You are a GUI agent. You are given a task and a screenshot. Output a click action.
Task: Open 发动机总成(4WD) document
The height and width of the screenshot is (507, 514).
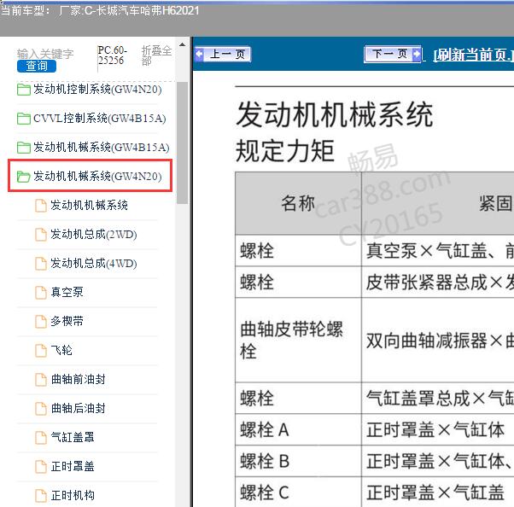pyautogui.click(x=93, y=263)
